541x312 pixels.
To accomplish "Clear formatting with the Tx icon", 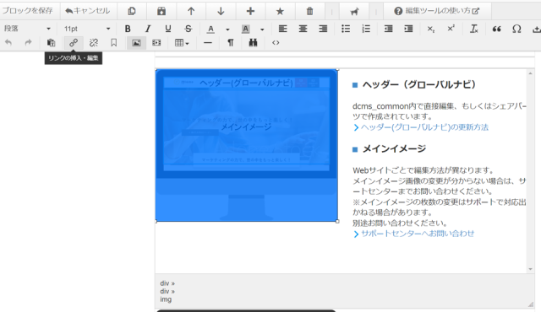I will (474, 29).
